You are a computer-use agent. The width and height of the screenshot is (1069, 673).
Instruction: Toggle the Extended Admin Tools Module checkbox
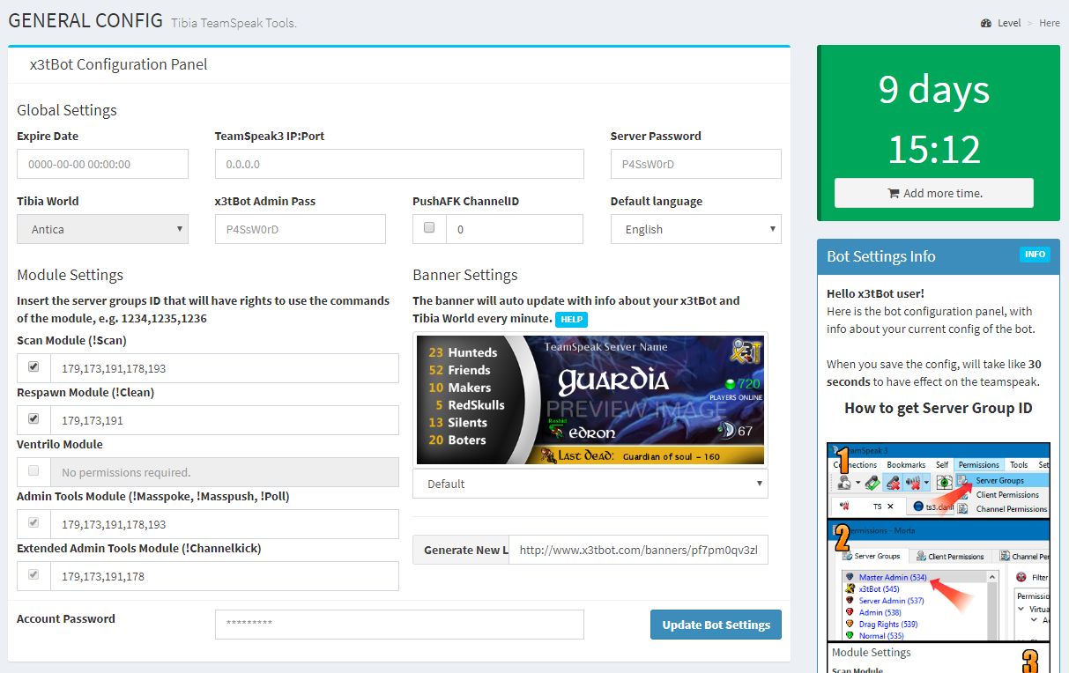tap(33, 574)
